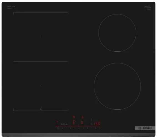Tap the main power on/off icon
Viewport: 157px width, 138px height.
click(x=58, y=128)
